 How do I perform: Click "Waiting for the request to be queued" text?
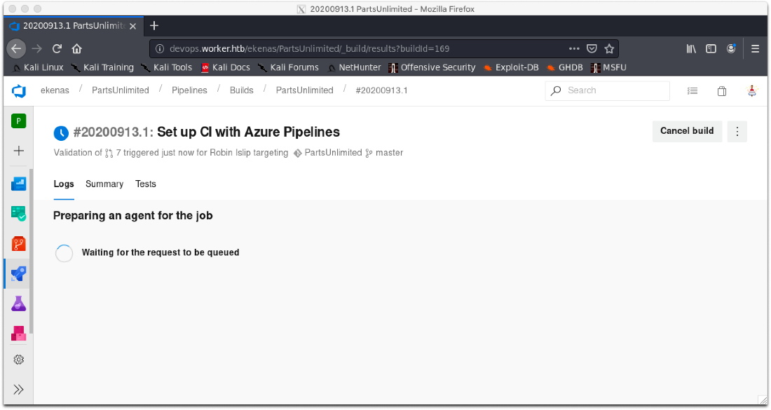[x=161, y=253]
